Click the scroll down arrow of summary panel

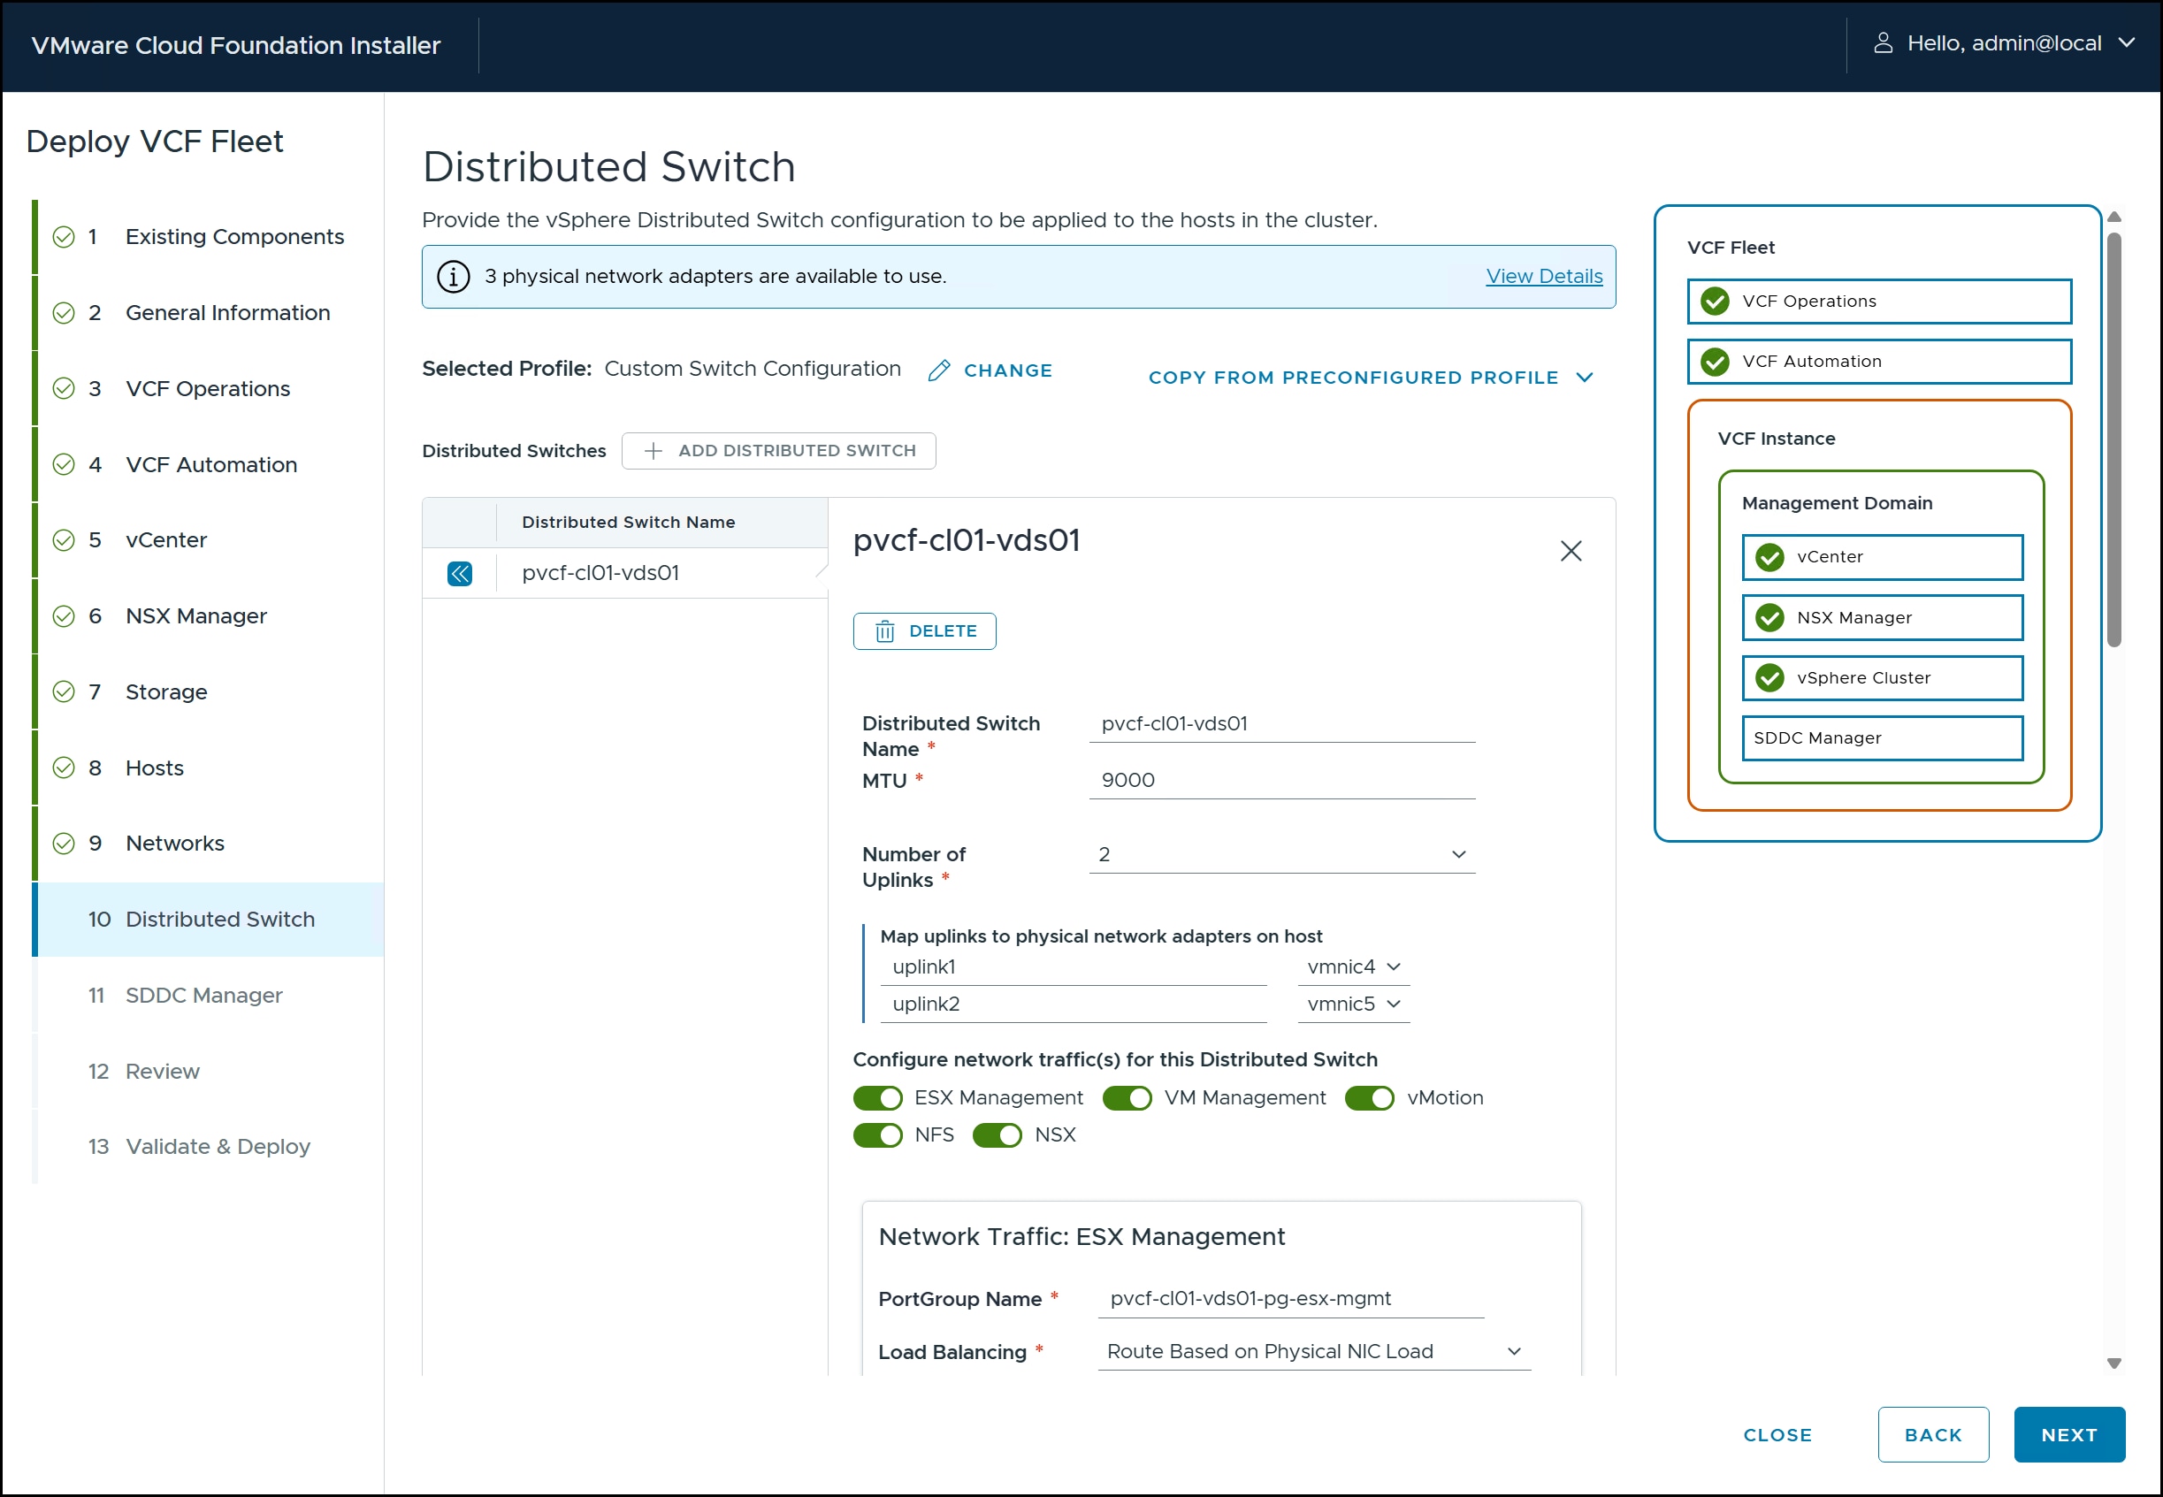[x=2114, y=1363]
